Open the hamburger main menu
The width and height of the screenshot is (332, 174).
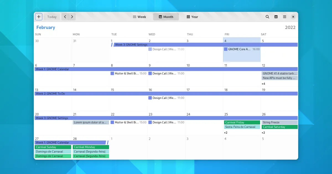click(x=284, y=17)
